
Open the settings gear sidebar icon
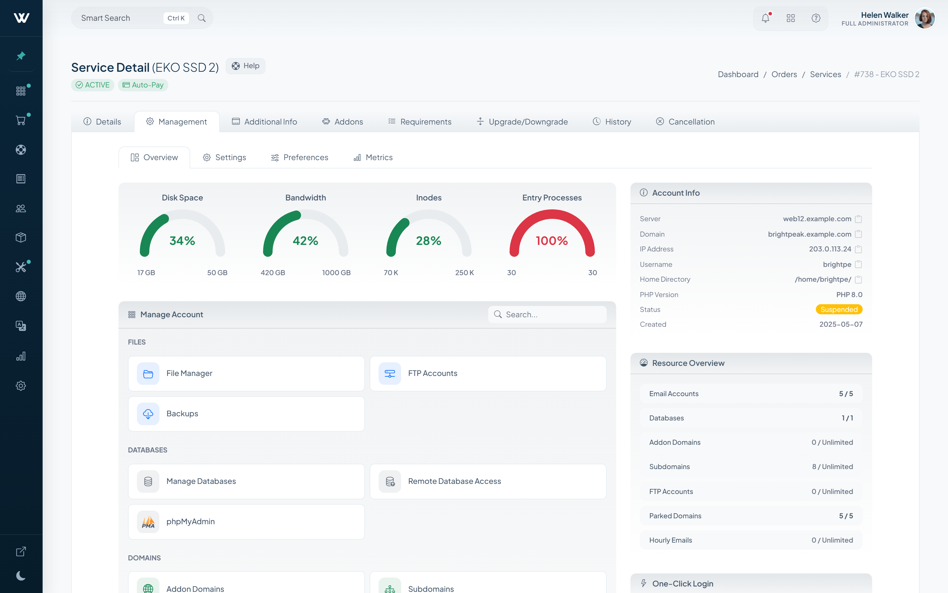tap(21, 385)
